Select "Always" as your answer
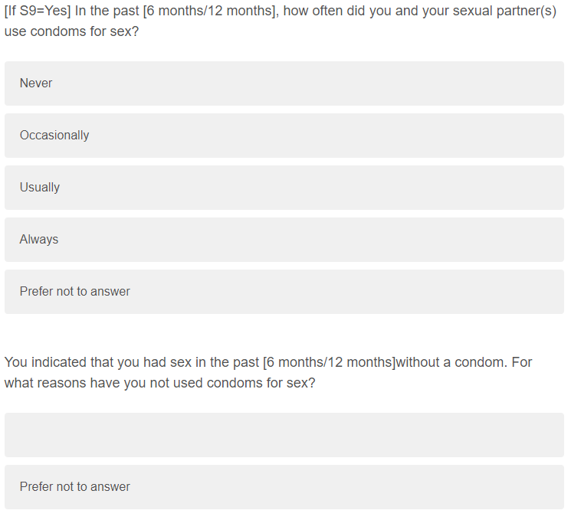This screenshot has width=571, height=520. (x=284, y=240)
